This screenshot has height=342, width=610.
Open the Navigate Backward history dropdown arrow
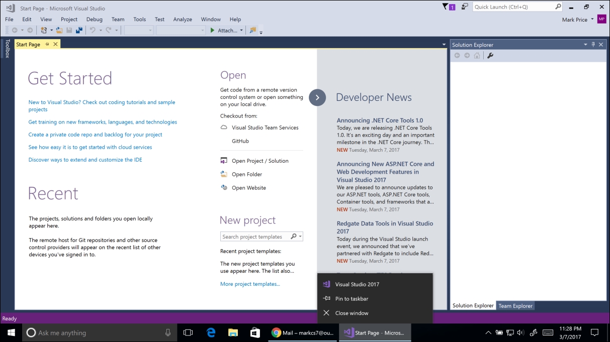pos(22,31)
